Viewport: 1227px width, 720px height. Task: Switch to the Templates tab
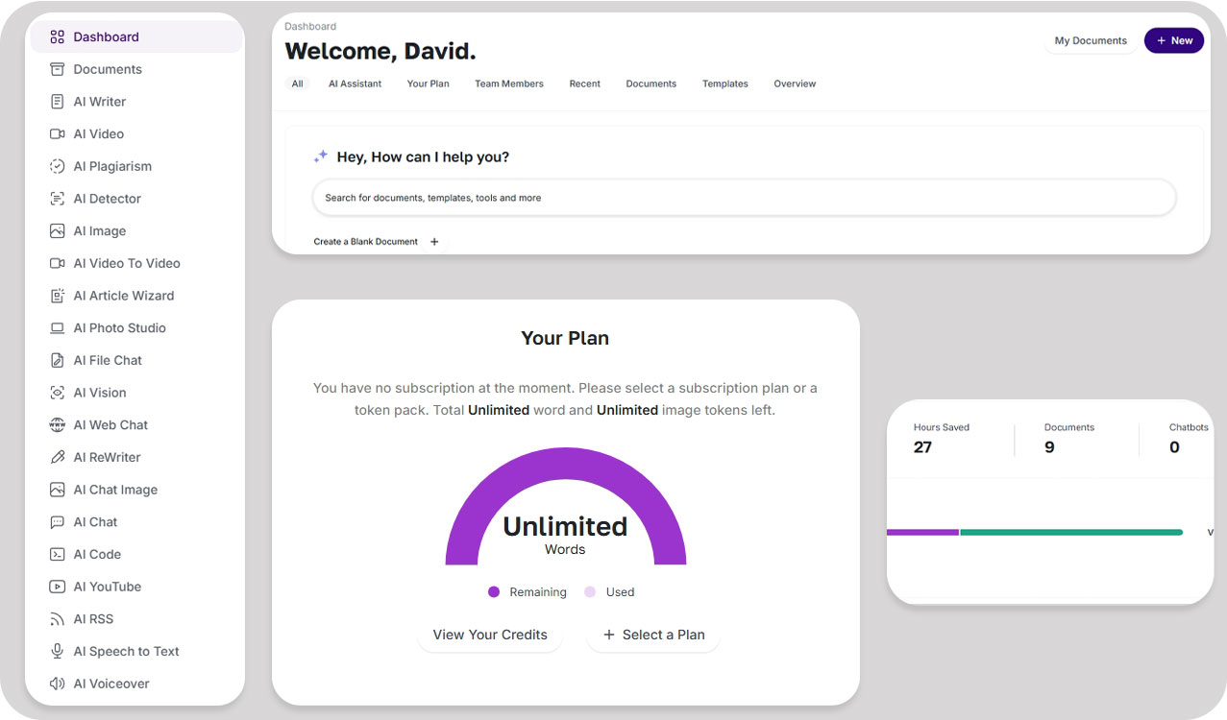(725, 84)
